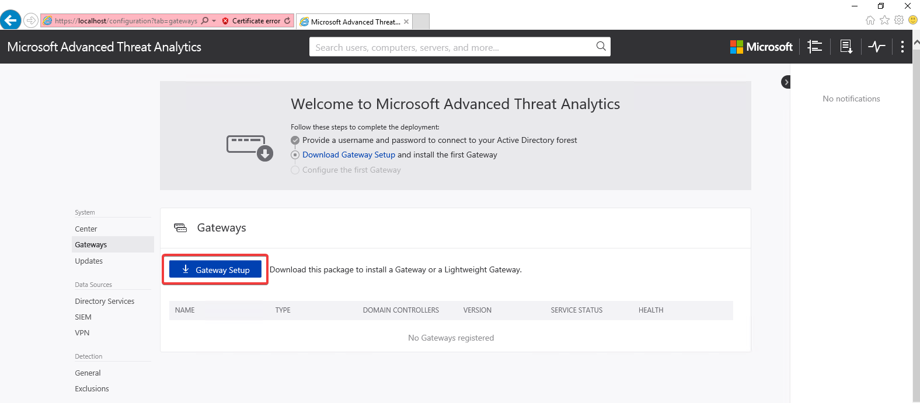Open the new blank browser tab
920x403 pixels.
pos(421,22)
